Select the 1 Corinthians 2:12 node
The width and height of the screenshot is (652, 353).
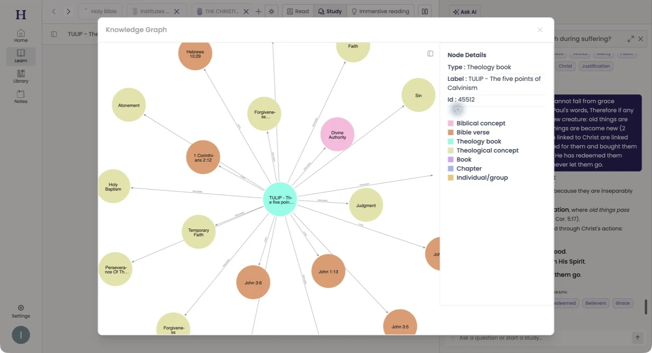203,157
